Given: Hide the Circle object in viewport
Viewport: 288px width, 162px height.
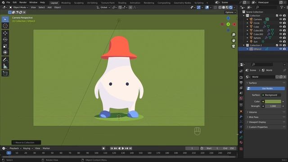Looking at the screenshot, I should 280,23.
